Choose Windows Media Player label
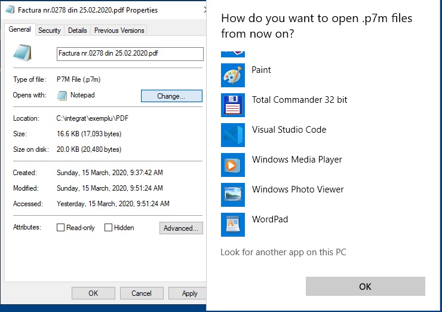 point(297,160)
